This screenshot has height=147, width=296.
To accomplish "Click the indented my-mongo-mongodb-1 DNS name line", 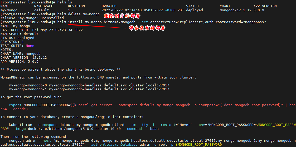I will (89, 89).
